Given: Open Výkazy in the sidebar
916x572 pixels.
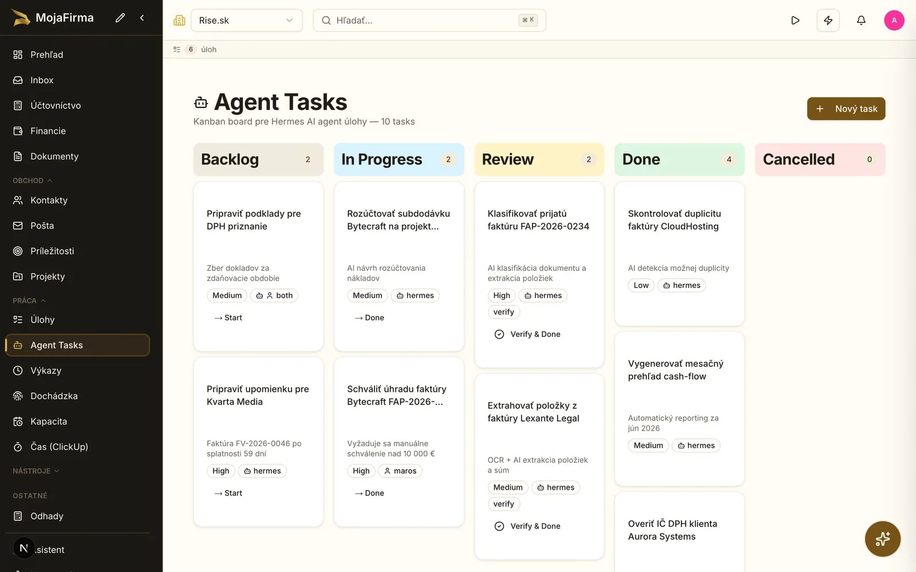Looking at the screenshot, I should [77, 371].
